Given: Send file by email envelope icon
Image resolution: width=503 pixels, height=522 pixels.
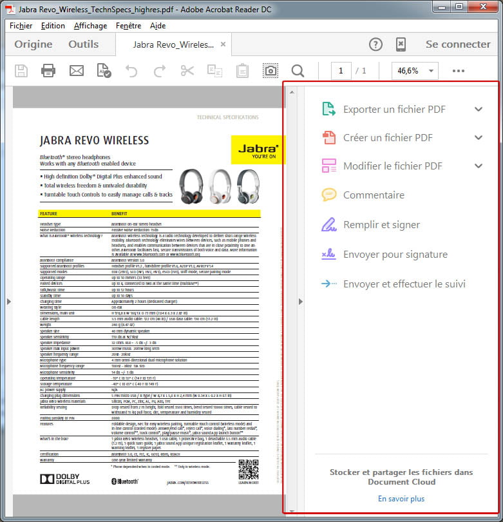Looking at the screenshot, I should pyautogui.click(x=77, y=71).
